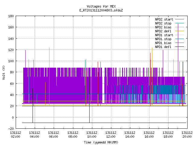Pick the purple NPD2 start legend line
193x145 pixels.
click(x=179, y=19)
